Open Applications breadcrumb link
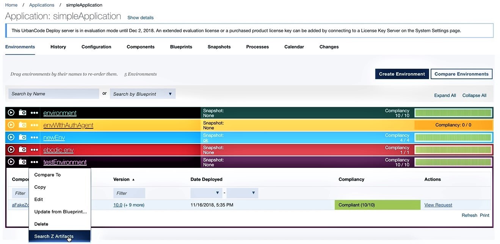The width and height of the screenshot is (500, 244). tap(42, 5)
